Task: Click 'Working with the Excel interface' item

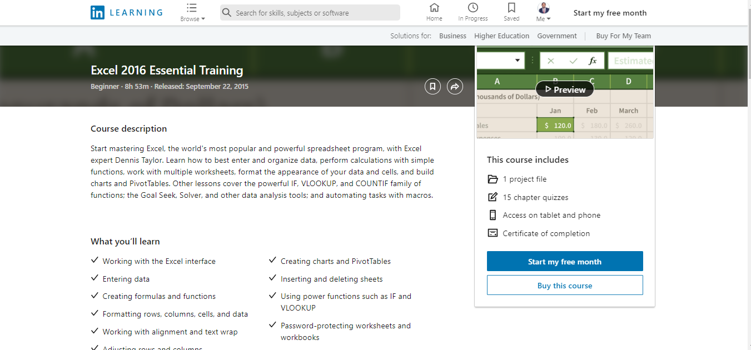Action: pyautogui.click(x=159, y=261)
